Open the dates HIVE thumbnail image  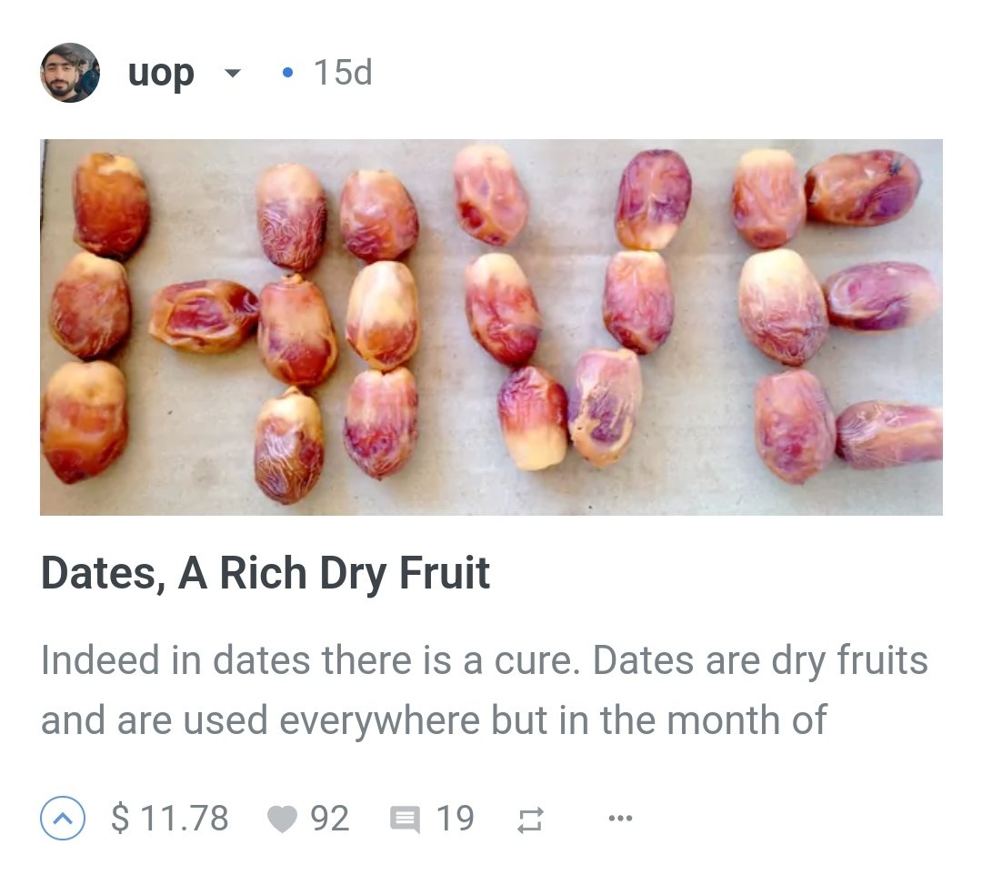pyautogui.click(x=491, y=327)
